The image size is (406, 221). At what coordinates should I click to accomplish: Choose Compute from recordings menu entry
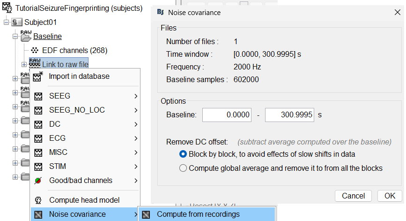(x=198, y=214)
